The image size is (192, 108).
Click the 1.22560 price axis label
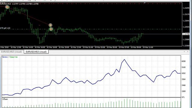pyautogui.click(x=186, y=46)
